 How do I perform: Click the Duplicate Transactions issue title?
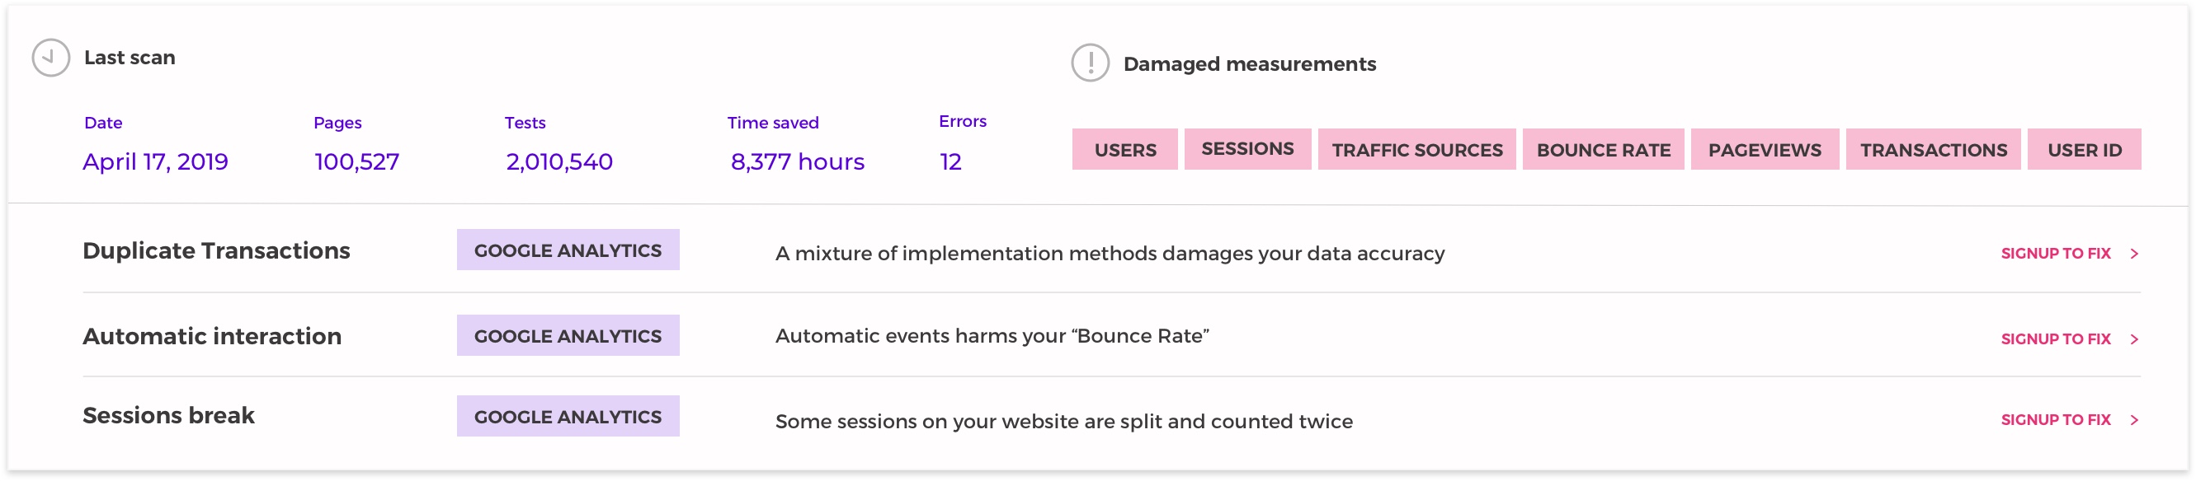pyautogui.click(x=216, y=251)
